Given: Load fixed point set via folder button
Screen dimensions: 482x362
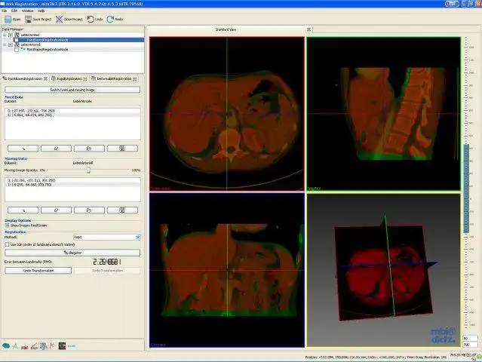Looking at the screenshot, I should point(89,149).
